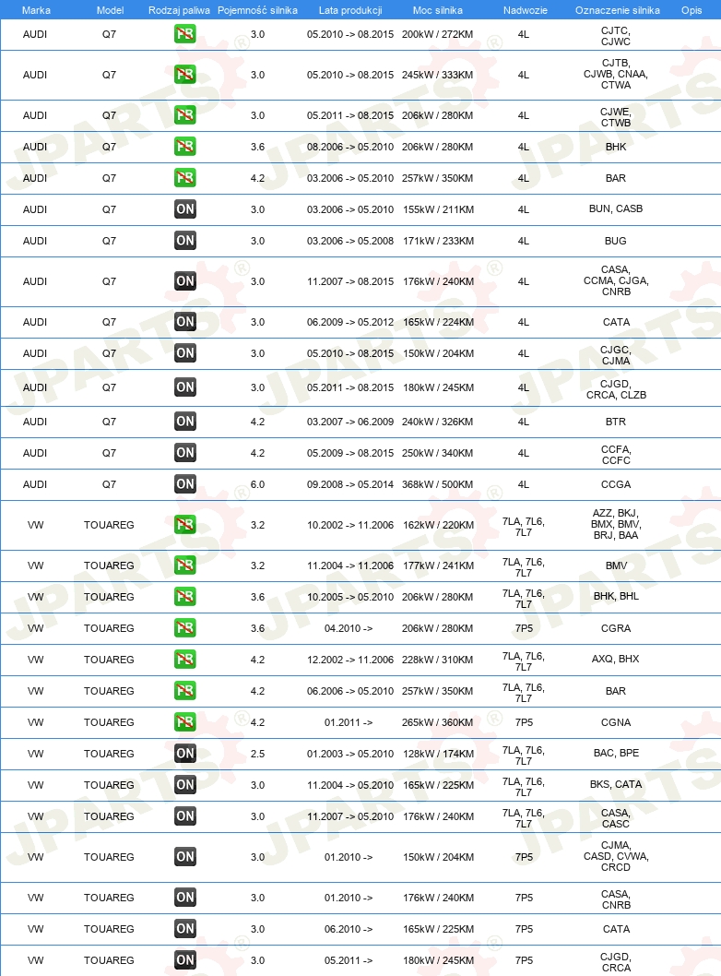Click the diesel ON icon in the CASA, CASC row
The height and width of the screenshot is (976, 721).
click(184, 816)
